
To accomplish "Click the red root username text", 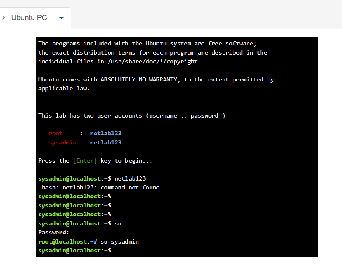I will pyautogui.click(x=56, y=134).
